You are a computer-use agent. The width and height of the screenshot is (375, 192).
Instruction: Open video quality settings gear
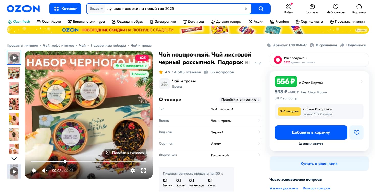[x=133, y=171]
